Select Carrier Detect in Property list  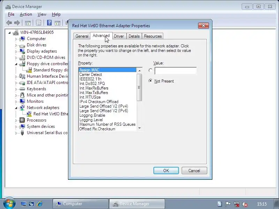coord(108,75)
